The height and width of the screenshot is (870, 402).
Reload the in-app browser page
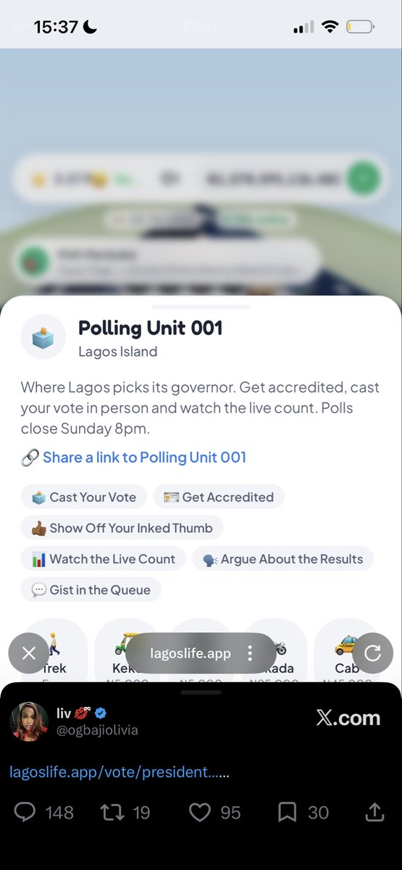pos(372,653)
